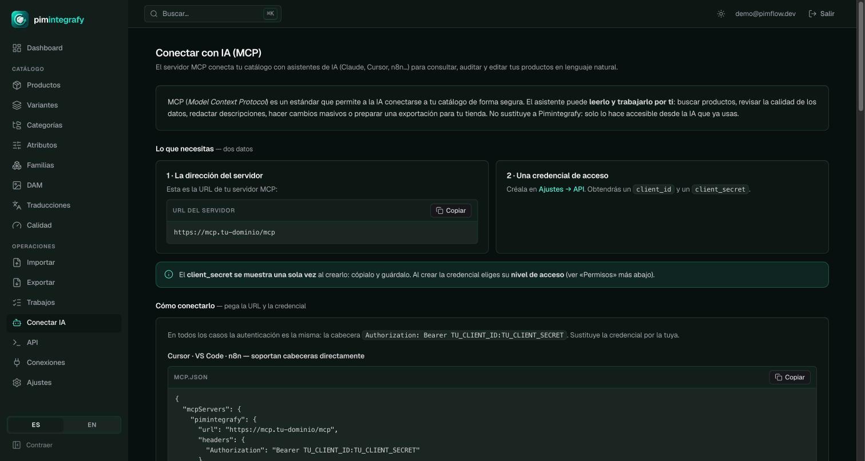Click the Conexiones plug icon

tap(17, 363)
